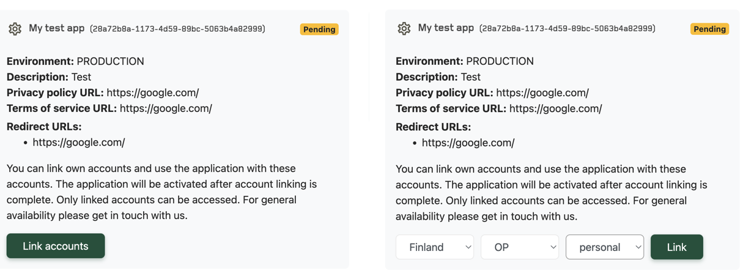The image size is (743, 276).
Task: Click the gear icon in the right card
Action: click(404, 29)
